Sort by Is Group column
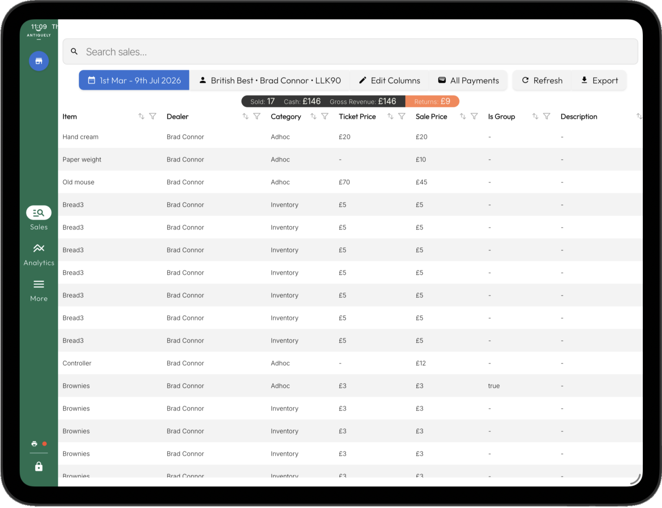662x508 pixels. click(535, 116)
